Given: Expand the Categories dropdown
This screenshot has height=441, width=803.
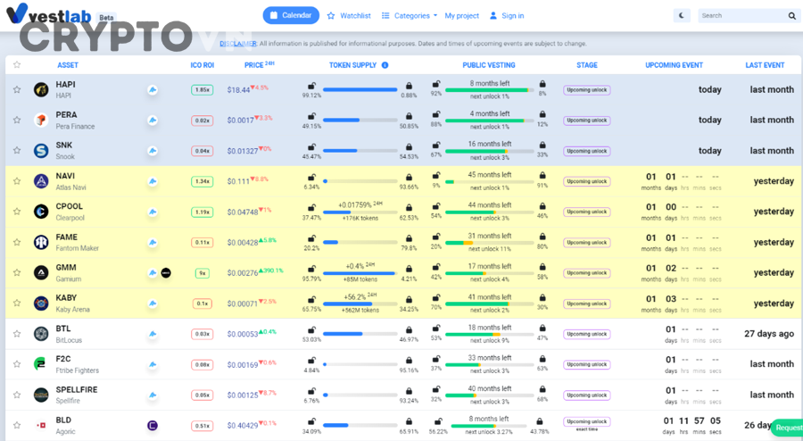Looking at the screenshot, I should pos(410,16).
